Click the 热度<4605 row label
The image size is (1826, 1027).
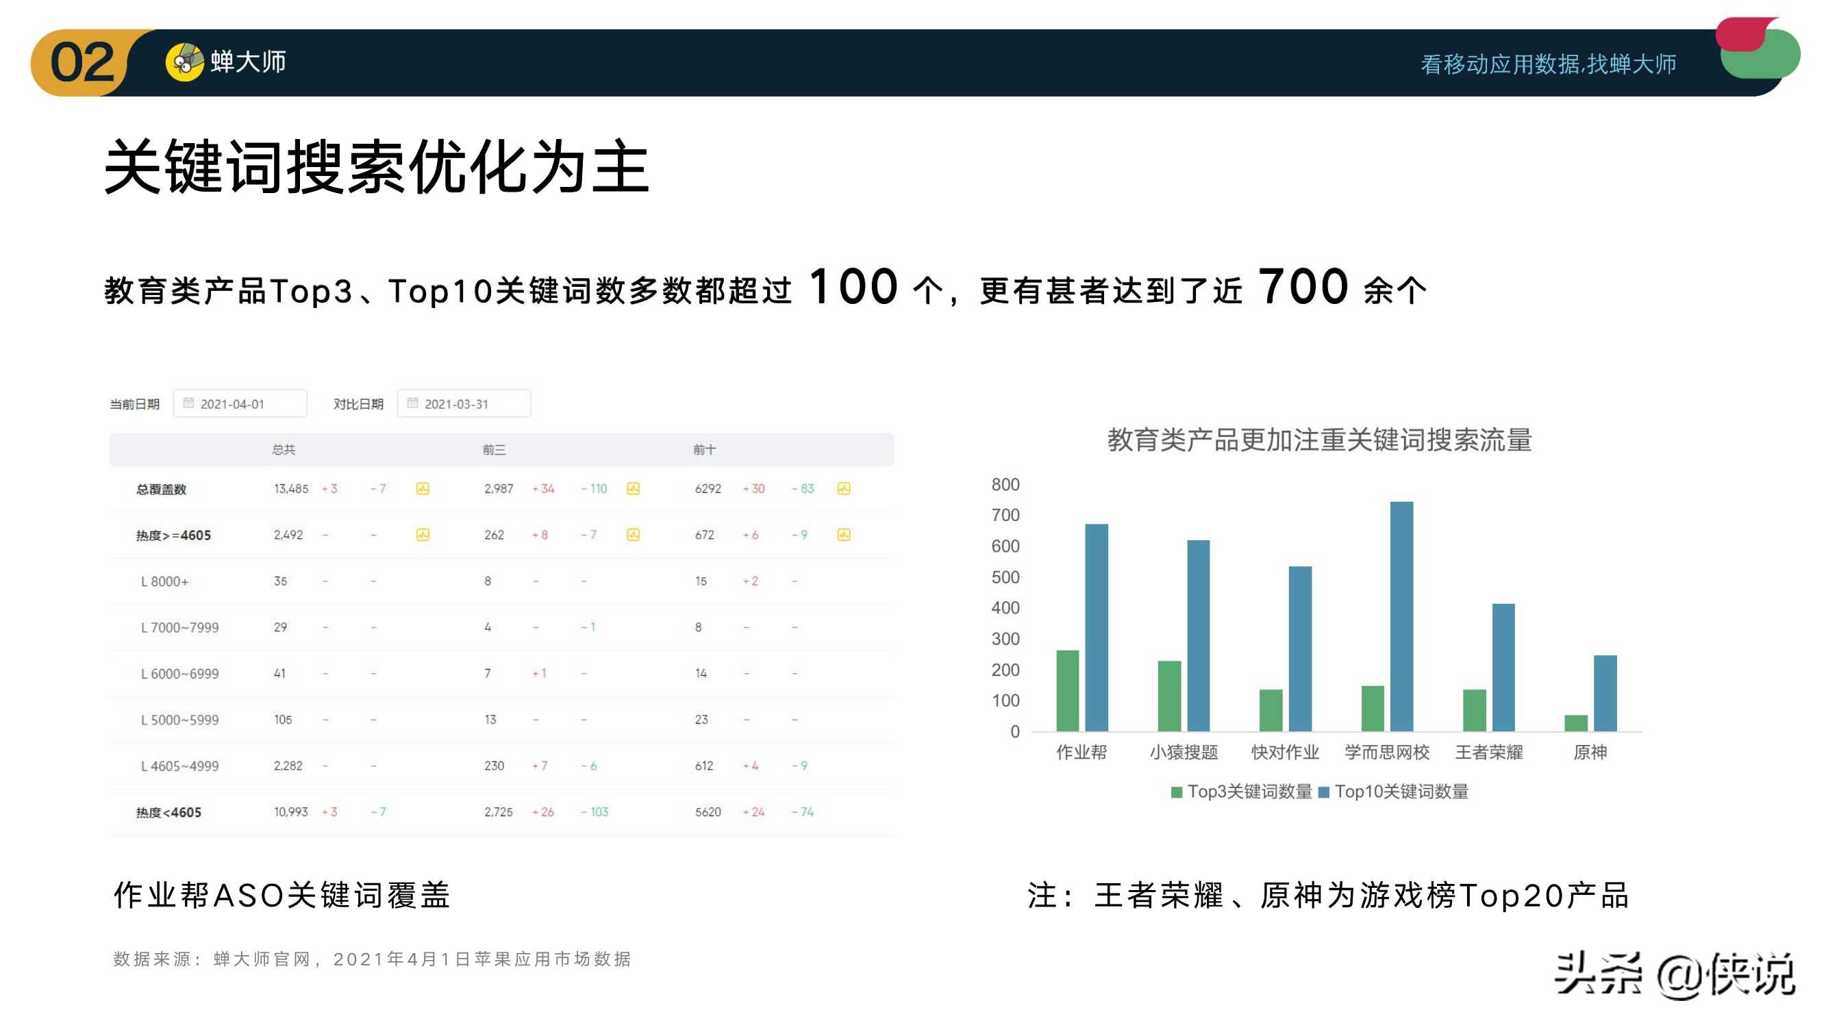click(x=168, y=812)
